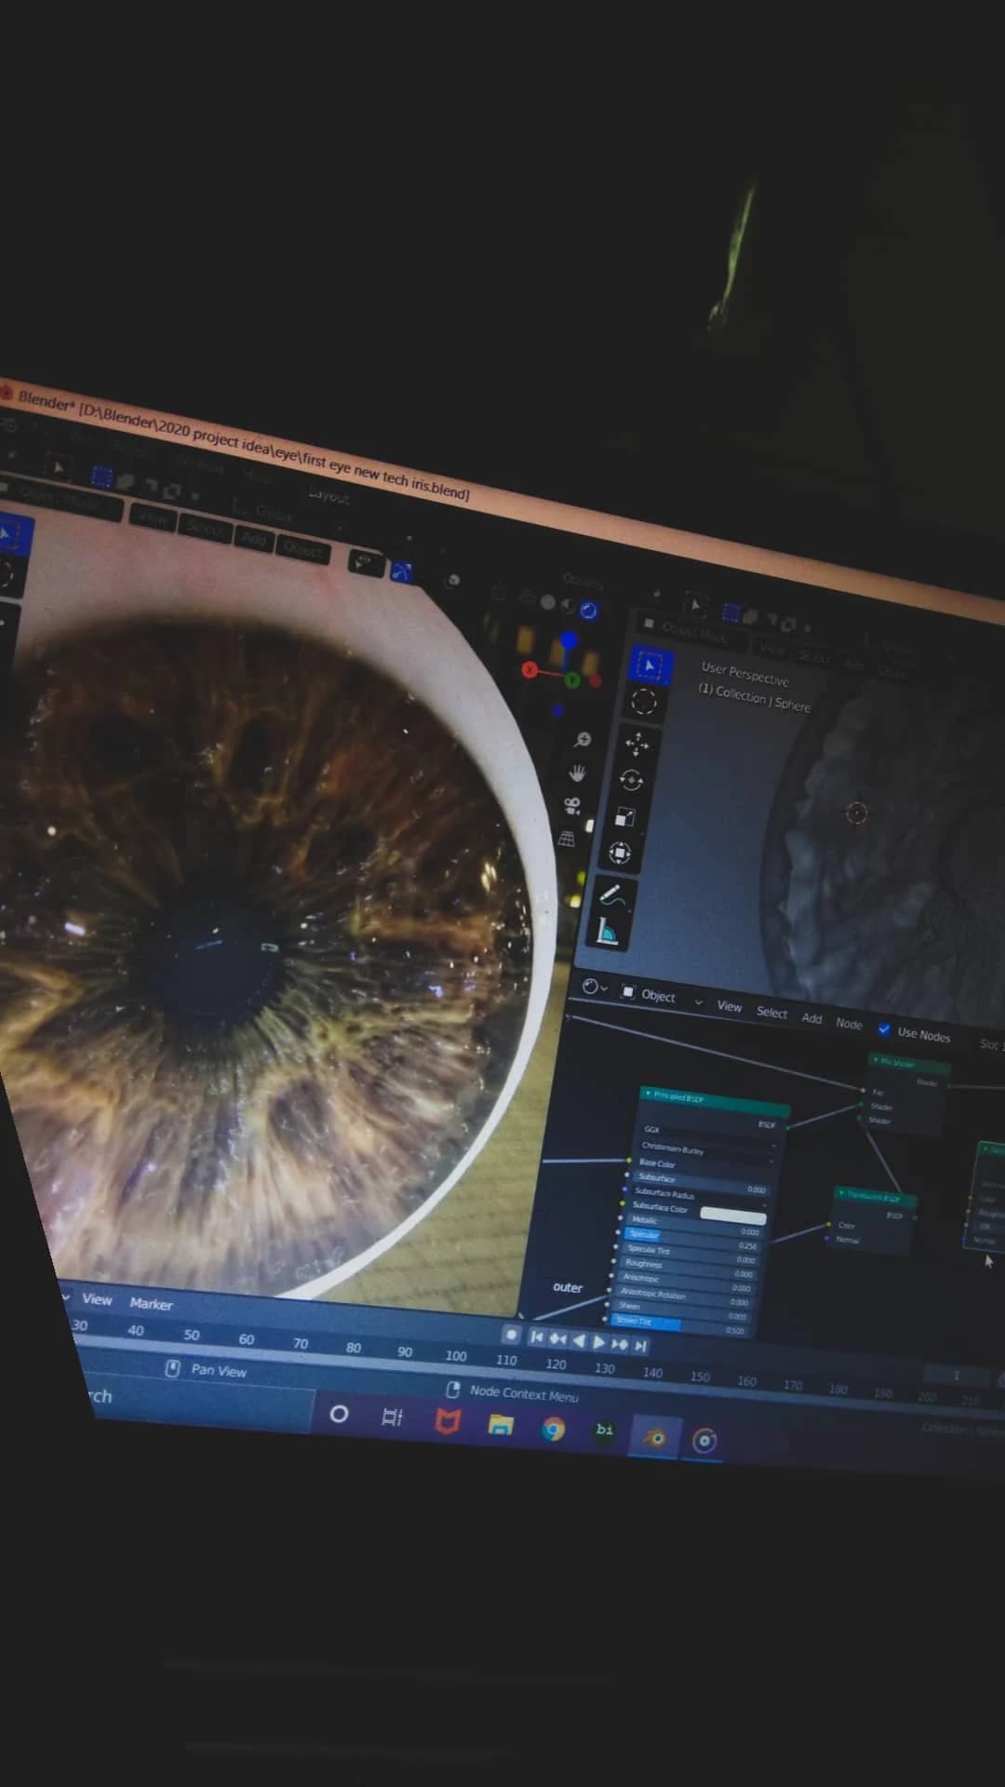
Task: Collapse the Translucent BSDF node
Action: coord(841,1193)
